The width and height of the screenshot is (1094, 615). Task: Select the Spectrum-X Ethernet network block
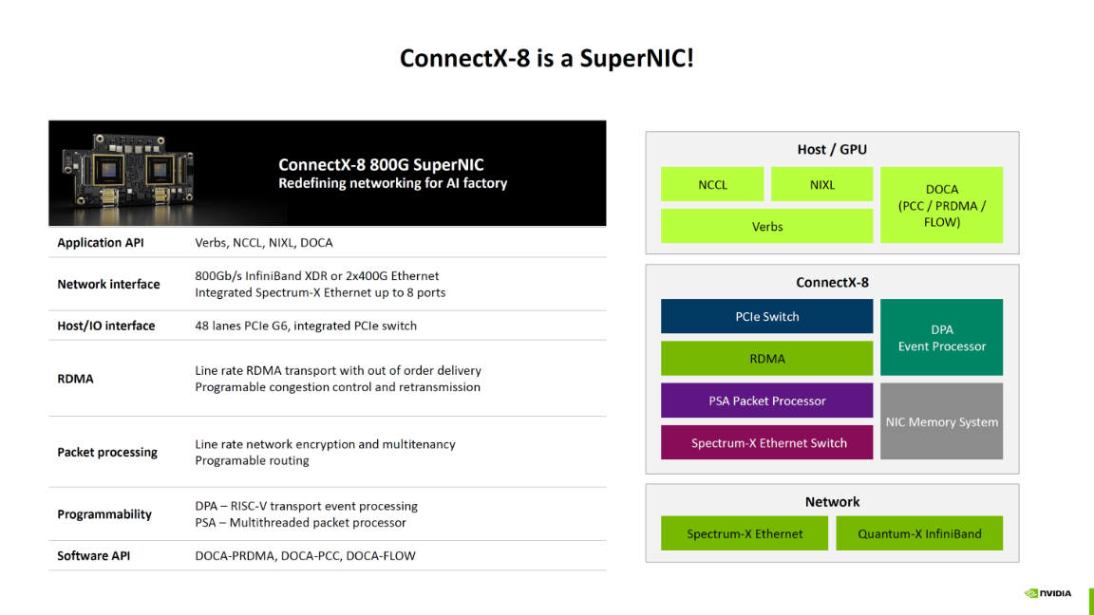click(745, 533)
